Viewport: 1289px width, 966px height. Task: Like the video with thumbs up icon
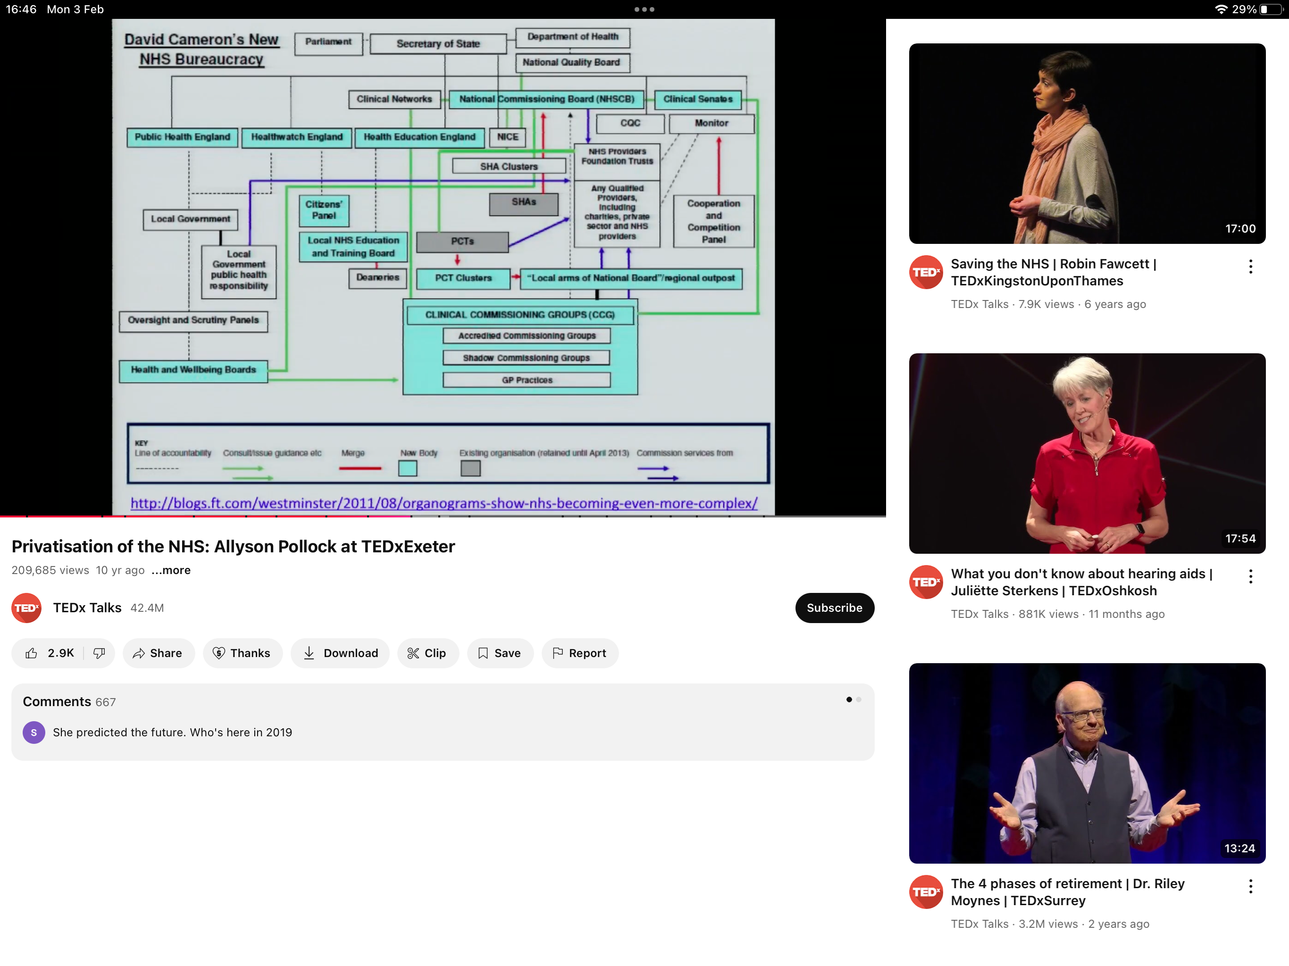[x=32, y=653]
